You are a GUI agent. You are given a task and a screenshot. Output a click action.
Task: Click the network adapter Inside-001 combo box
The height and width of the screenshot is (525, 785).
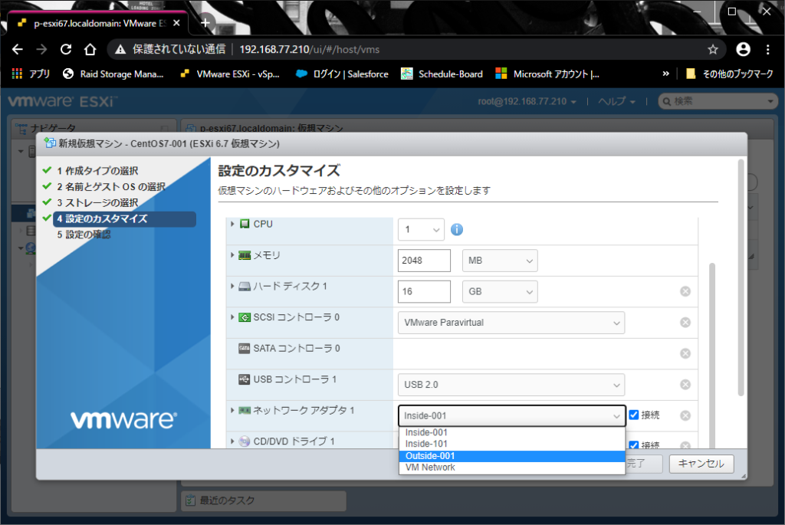511,415
